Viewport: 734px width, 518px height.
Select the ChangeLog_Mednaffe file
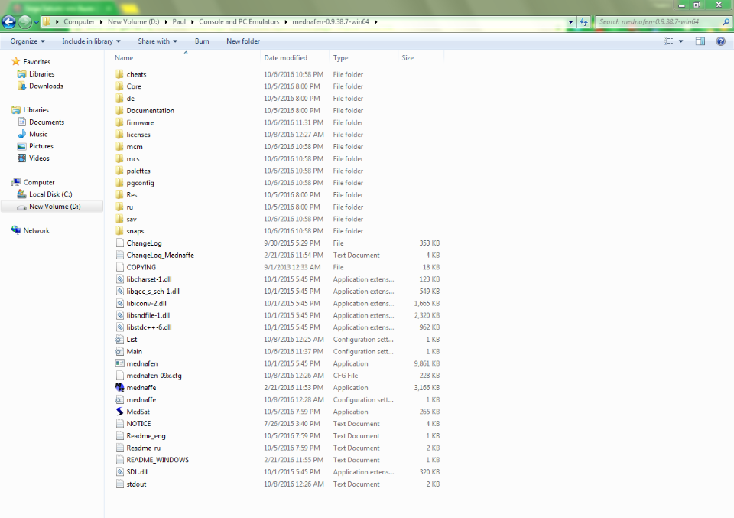pyautogui.click(x=160, y=256)
